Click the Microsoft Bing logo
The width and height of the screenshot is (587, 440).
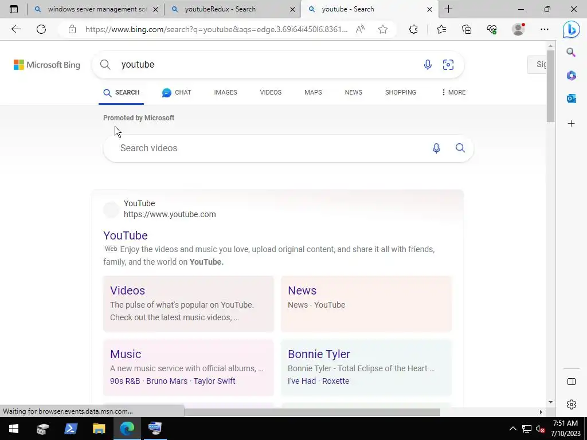47,65
